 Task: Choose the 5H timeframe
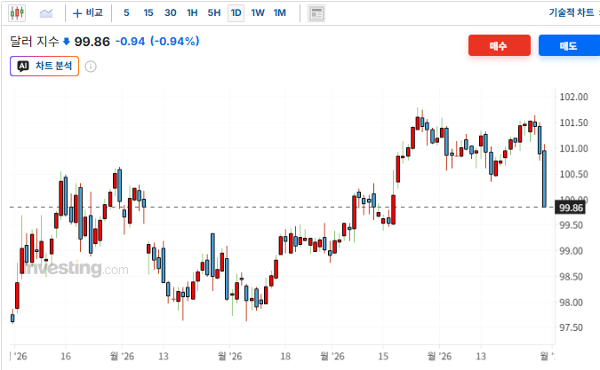[214, 13]
